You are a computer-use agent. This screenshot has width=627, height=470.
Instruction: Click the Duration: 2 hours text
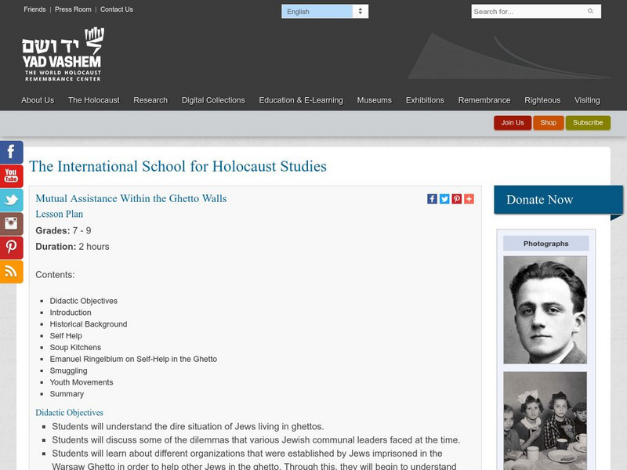click(72, 247)
